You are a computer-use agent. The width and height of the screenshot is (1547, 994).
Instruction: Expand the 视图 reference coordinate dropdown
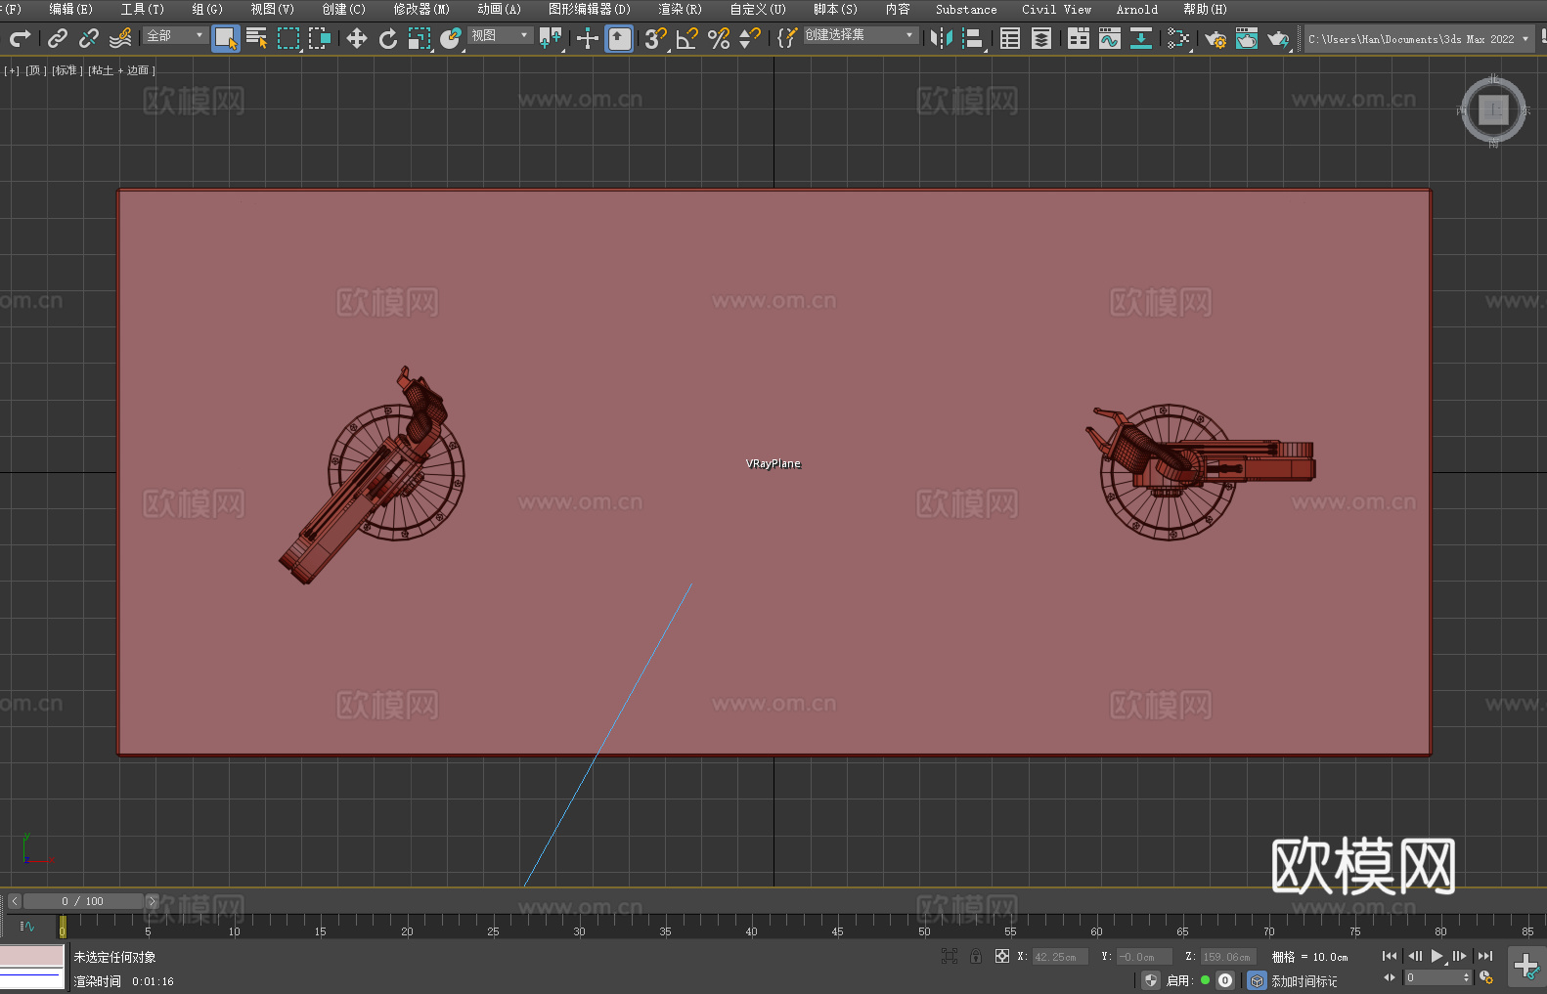pyautogui.click(x=500, y=35)
